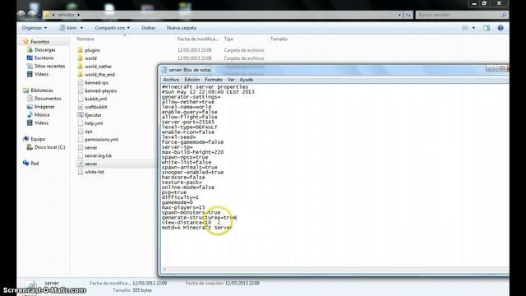Open the address bar history dropdown

[x=399, y=15]
